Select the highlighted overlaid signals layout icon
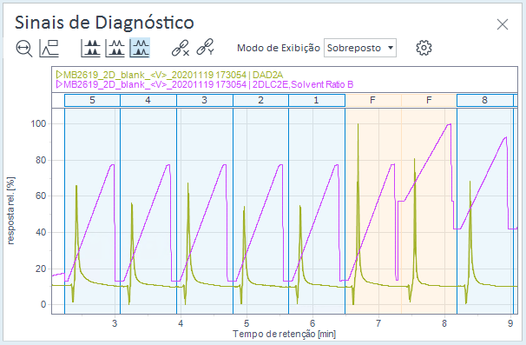 pyautogui.click(x=140, y=48)
